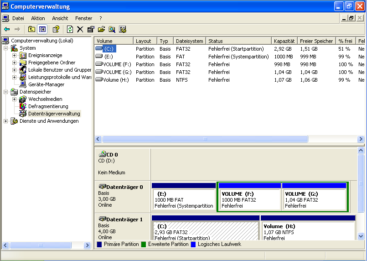This screenshot has height=261, width=367.
Task: Click disk view scroll down arrow
Action: pyautogui.click(x=361, y=236)
